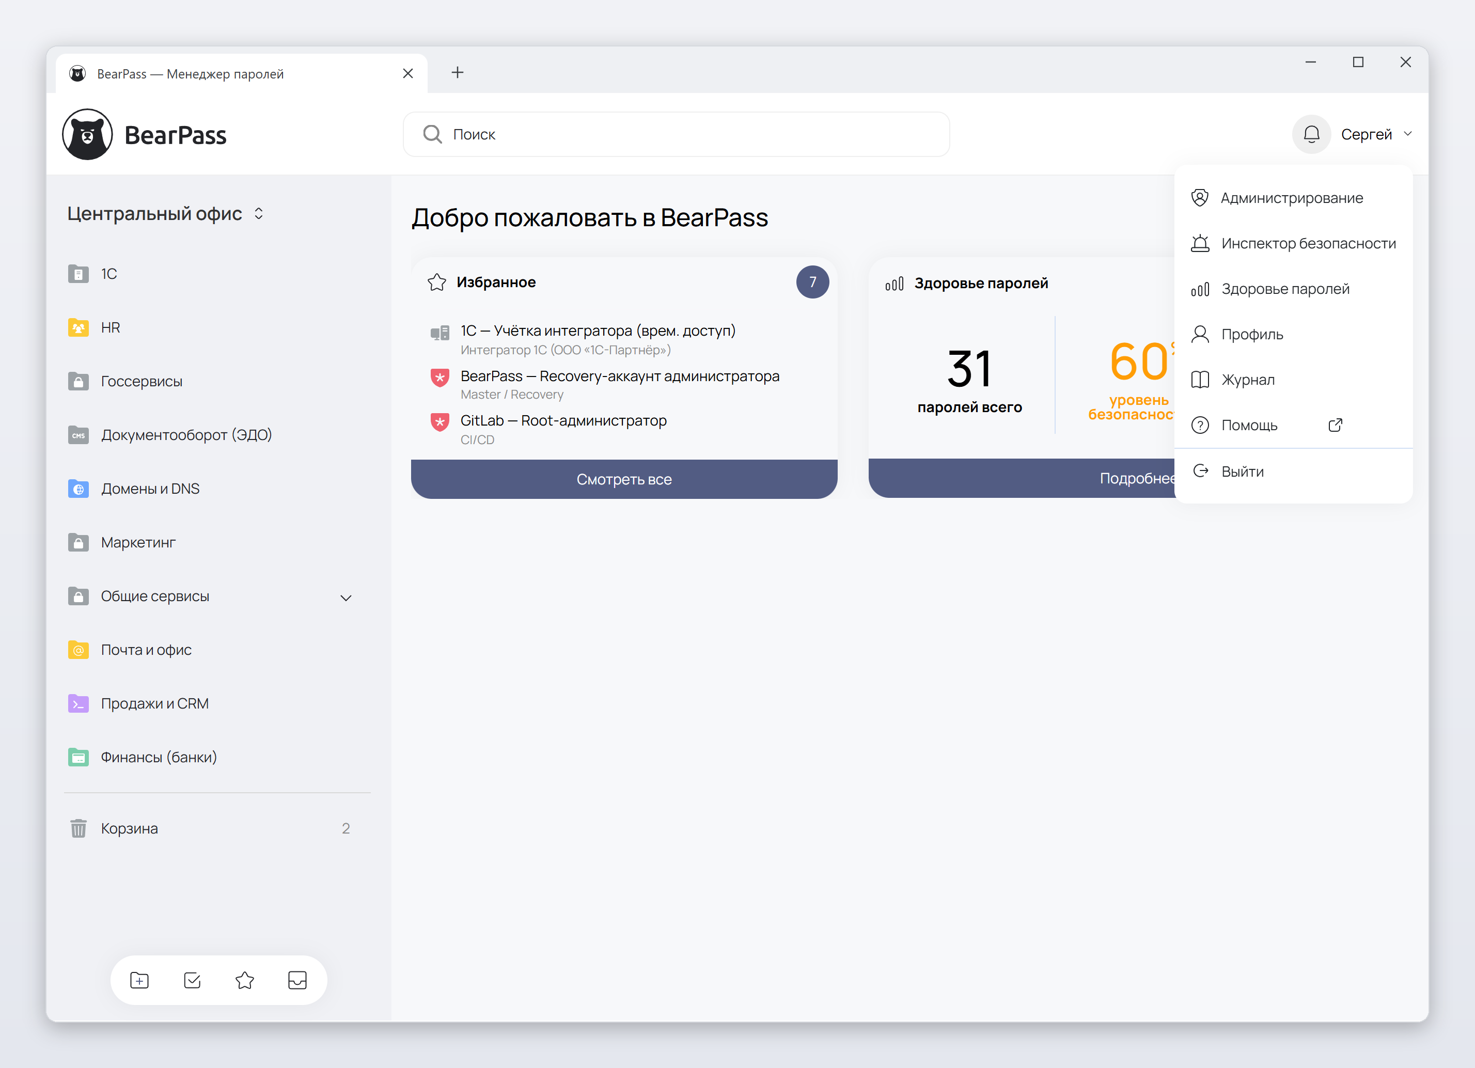Click the Финансы (банки) folder icon
This screenshot has height=1068, width=1475.
[x=78, y=757]
